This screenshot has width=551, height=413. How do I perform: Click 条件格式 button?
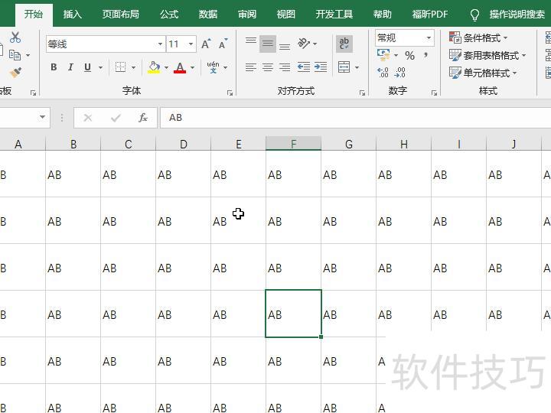(x=478, y=37)
